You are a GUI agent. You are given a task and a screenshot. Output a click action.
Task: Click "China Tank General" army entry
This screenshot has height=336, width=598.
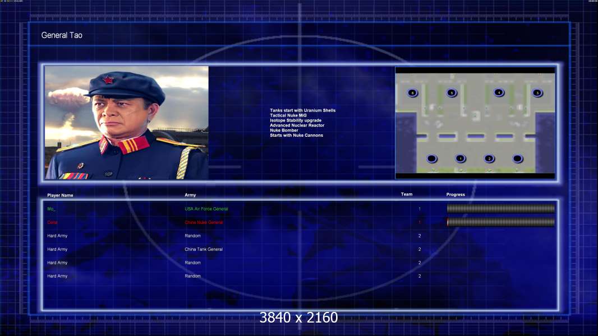tap(204, 249)
